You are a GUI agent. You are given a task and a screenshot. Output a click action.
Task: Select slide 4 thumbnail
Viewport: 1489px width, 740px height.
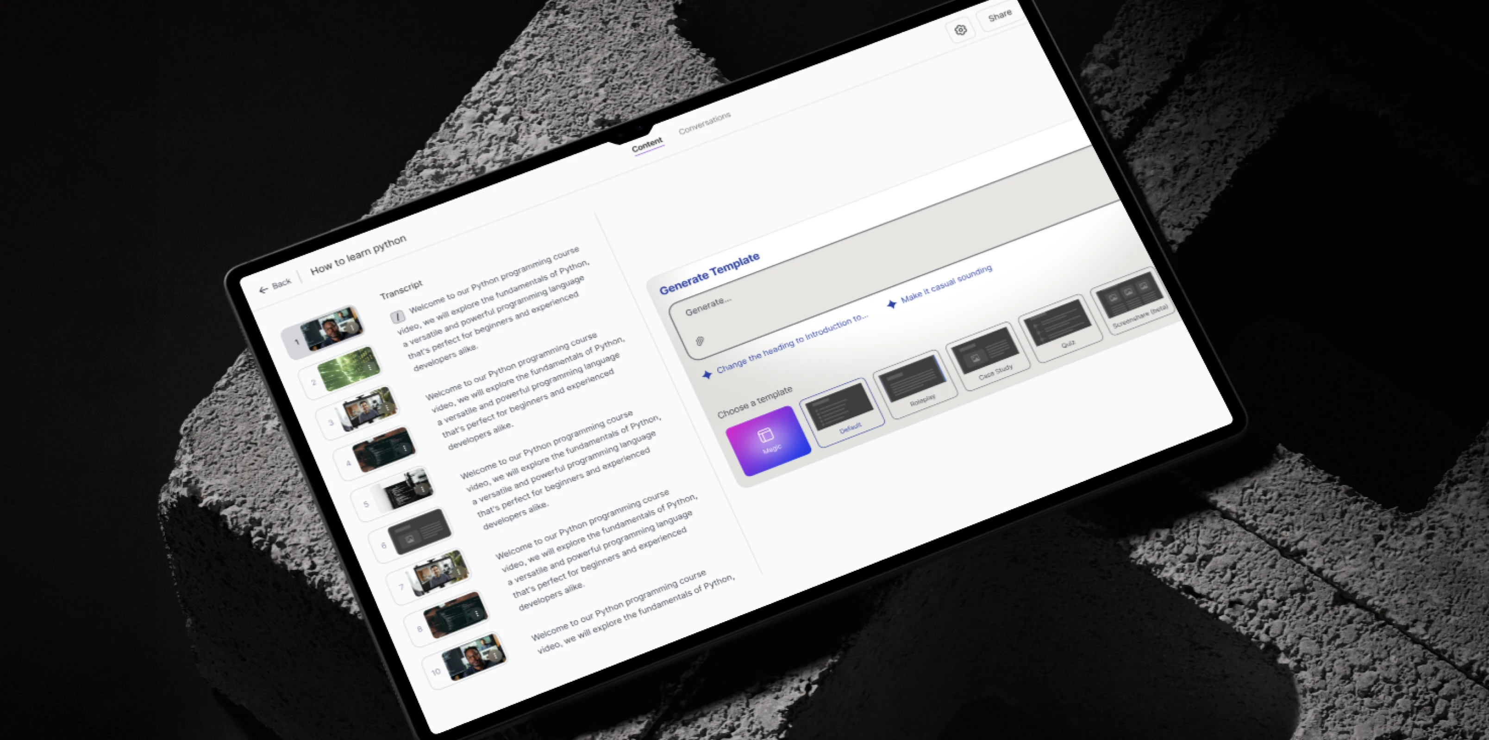(384, 449)
